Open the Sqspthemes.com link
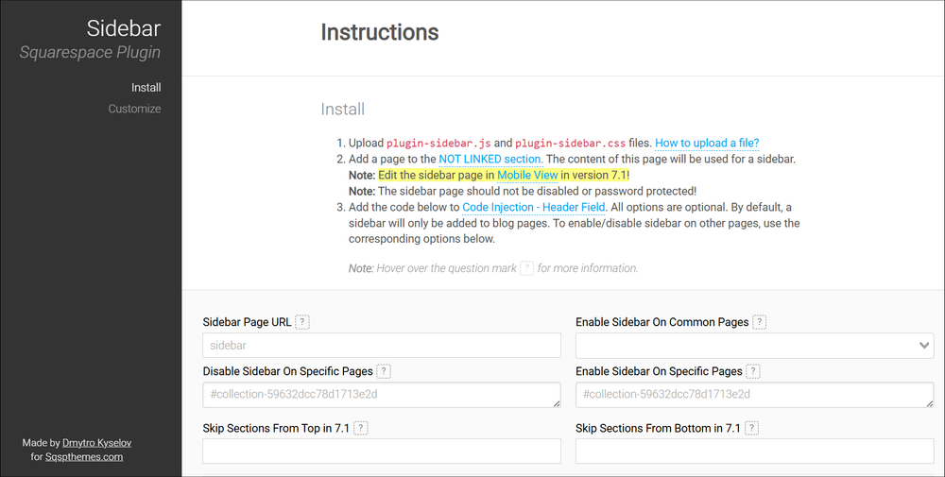 tap(84, 456)
